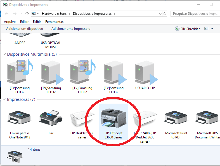
Task: Select Microsoft Print to PDF printer
Action: (176, 118)
